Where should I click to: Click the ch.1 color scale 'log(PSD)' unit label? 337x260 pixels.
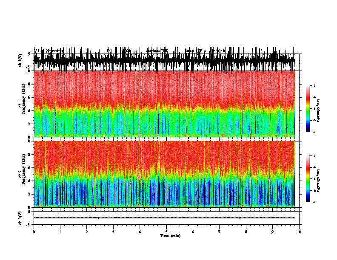(319, 111)
